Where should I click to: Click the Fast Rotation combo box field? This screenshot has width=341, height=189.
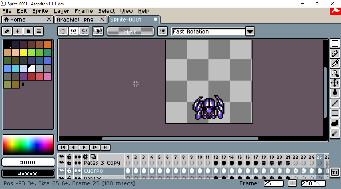click(x=208, y=31)
